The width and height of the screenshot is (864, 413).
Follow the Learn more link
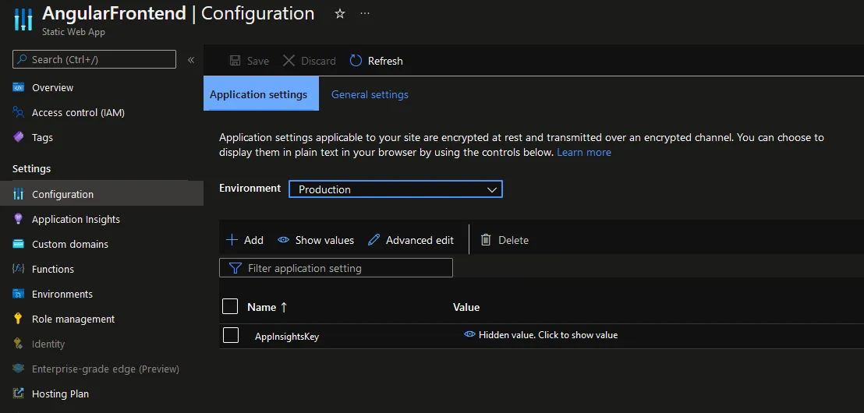[x=584, y=152]
